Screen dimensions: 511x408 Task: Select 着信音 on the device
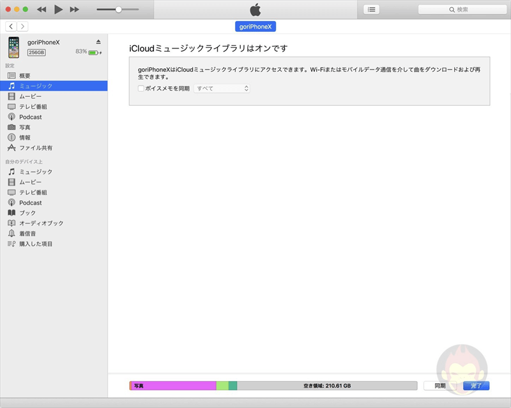click(27, 233)
